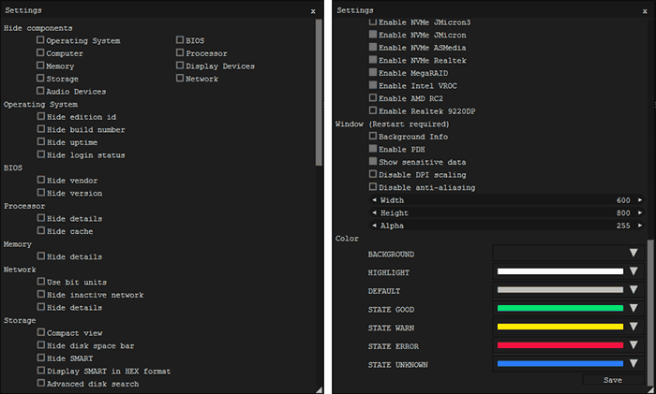
Task: Check Hide disk space bar
Action: click(x=40, y=345)
